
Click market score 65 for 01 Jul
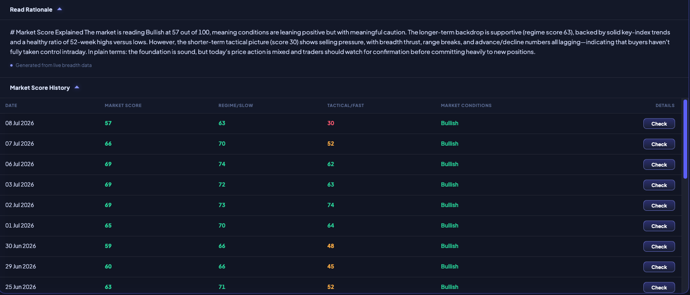tap(108, 226)
